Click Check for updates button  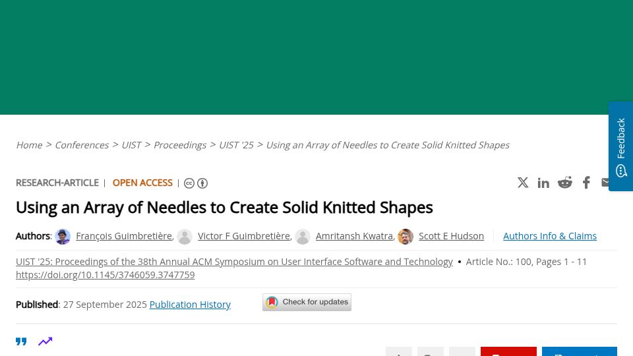[307, 303]
